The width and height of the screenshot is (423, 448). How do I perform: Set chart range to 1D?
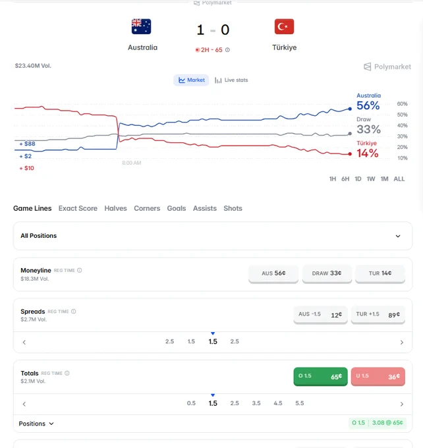tap(358, 179)
